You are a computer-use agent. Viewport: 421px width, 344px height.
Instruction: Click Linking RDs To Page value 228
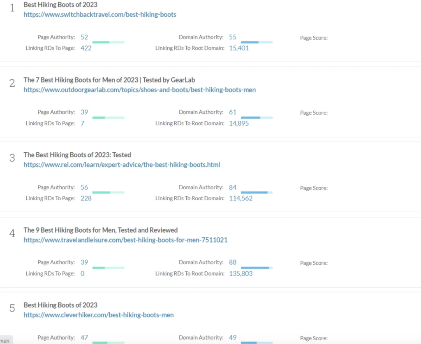point(86,198)
